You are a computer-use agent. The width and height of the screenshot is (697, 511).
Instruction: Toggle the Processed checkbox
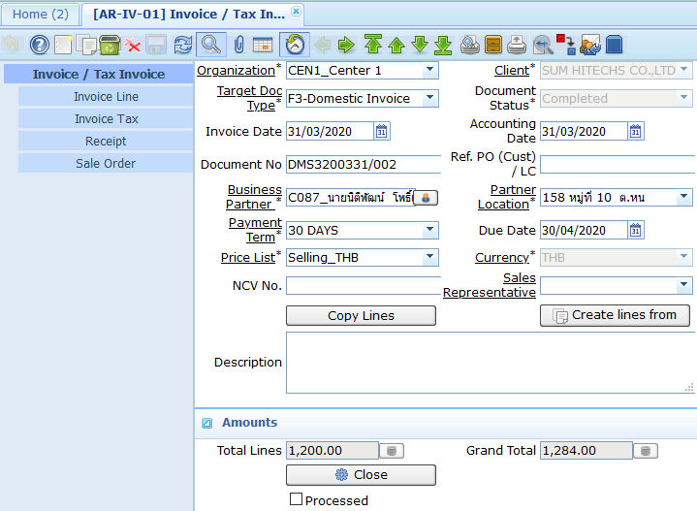pyautogui.click(x=296, y=499)
